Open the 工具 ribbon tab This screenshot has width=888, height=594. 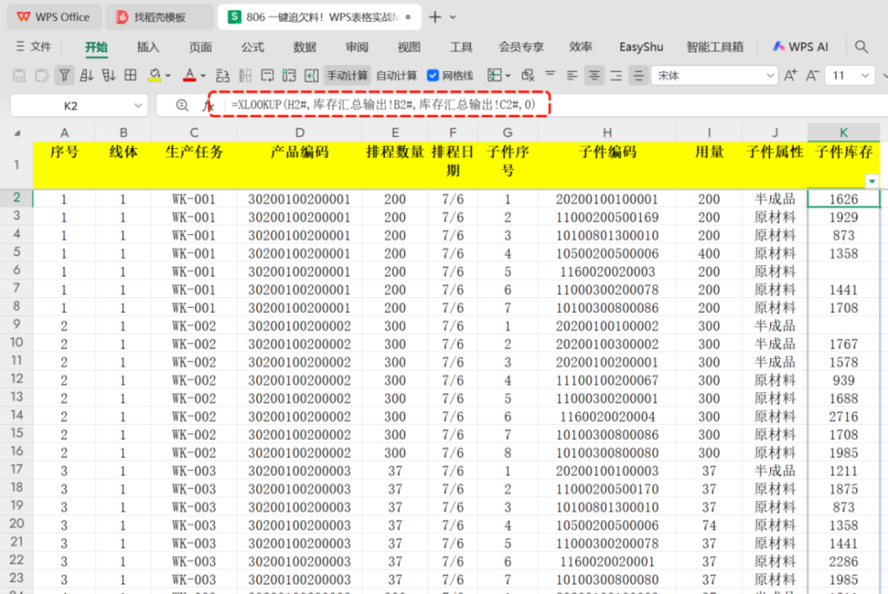pyautogui.click(x=461, y=47)
